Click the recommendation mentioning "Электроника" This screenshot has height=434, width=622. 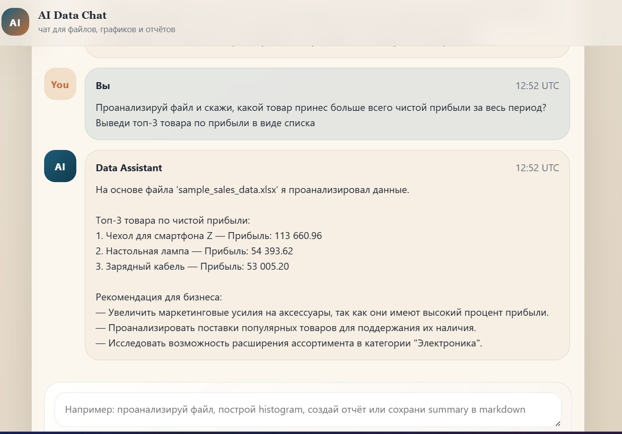289,343
